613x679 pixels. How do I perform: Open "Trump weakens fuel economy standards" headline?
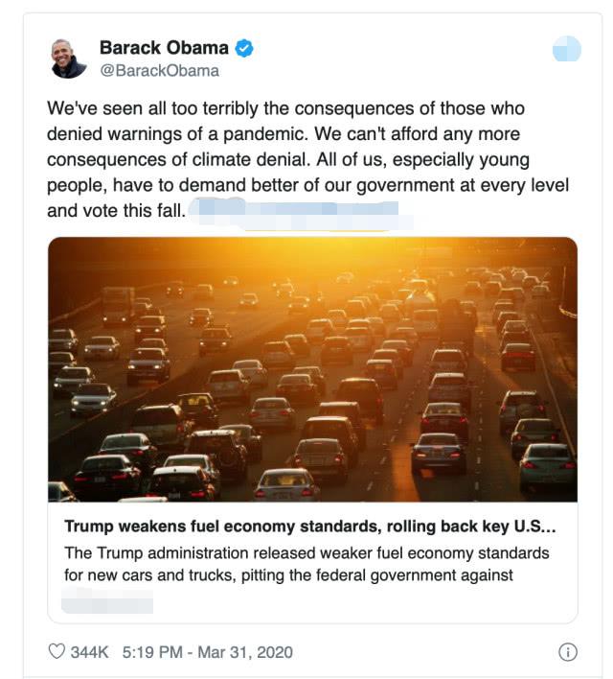click(x=309, y=527)
